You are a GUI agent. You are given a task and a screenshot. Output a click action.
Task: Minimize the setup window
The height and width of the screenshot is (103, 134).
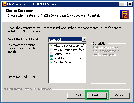pyautogui.click(x=121, y=4)
